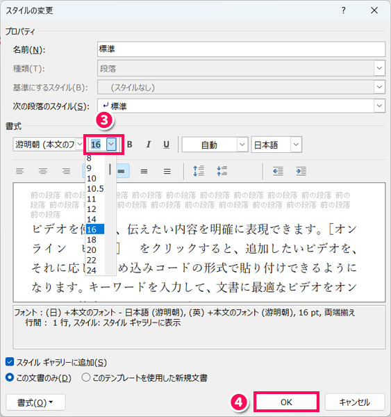
Task: Center-align paragraph text
Action: click(x=43, y=171)
